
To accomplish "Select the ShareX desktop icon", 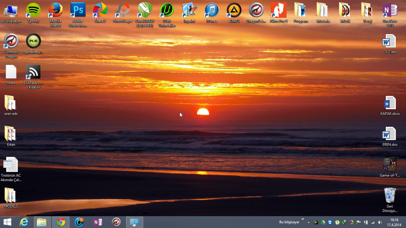I will [100, 13].
